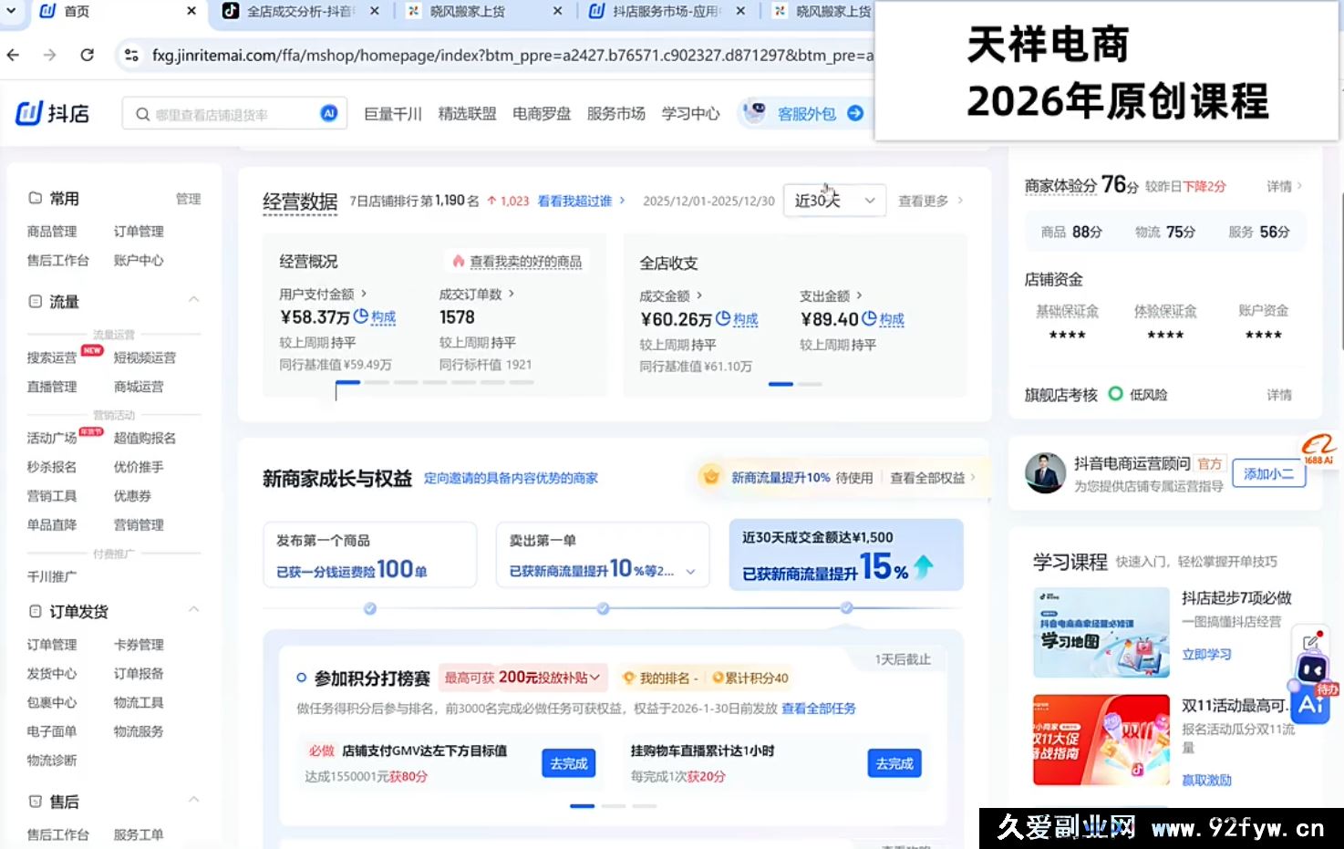Click the 立即学习 link
The image size is (1344, 849).
(x=1205, y=654)
